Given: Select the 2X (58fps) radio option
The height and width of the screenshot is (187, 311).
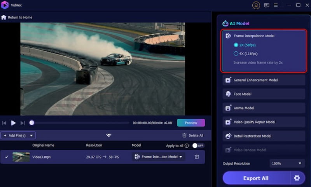Looking at the screenshot, I should [236, 45].
